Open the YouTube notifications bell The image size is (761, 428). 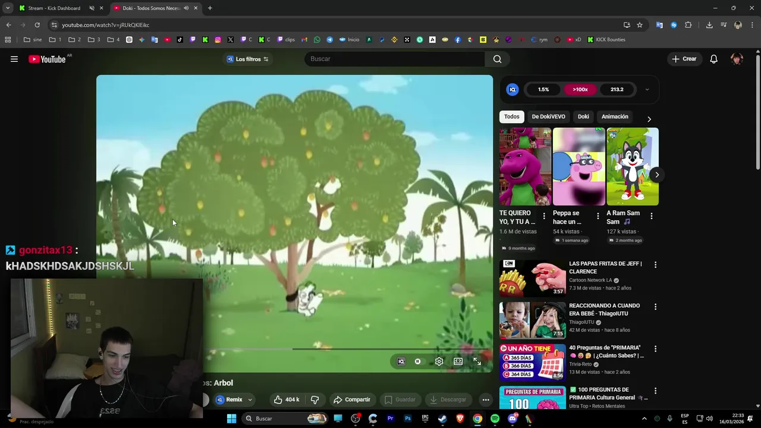coord(713,59)
